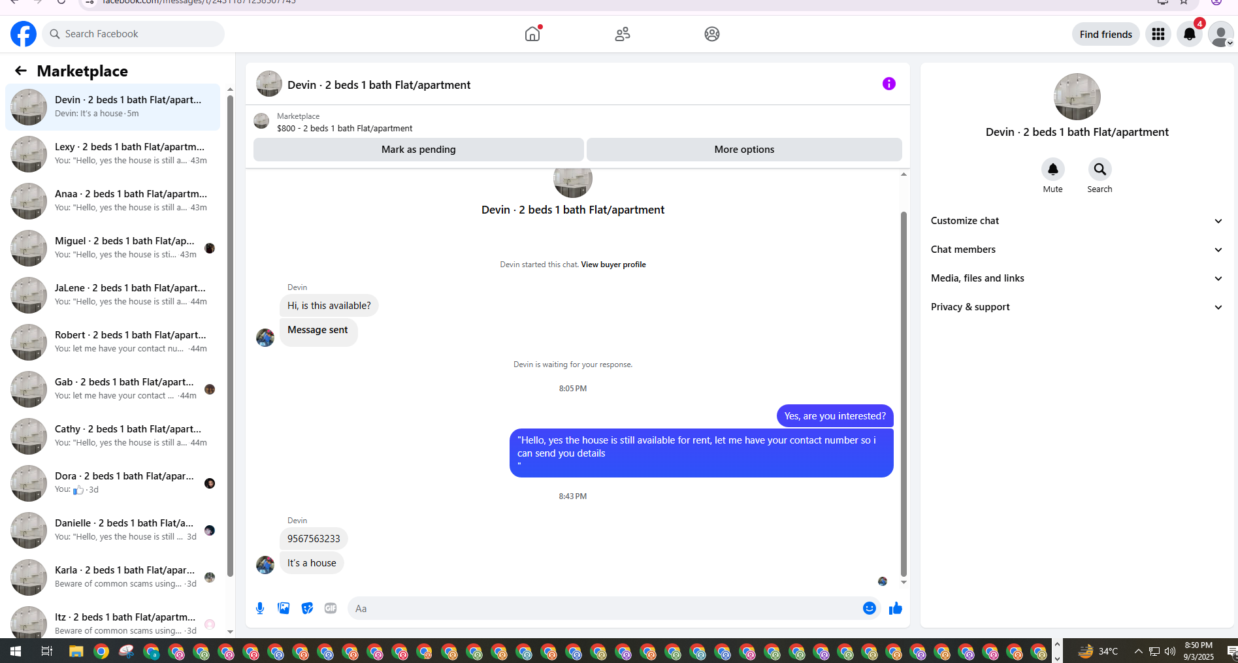Go back using the Marketplace back arrow
This screenshot has width=1238, height=663.
pyautogui.click(x=21, y=71)
